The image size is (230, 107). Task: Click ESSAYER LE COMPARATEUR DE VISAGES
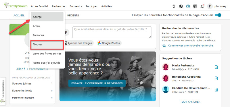(x=97, y=83)
